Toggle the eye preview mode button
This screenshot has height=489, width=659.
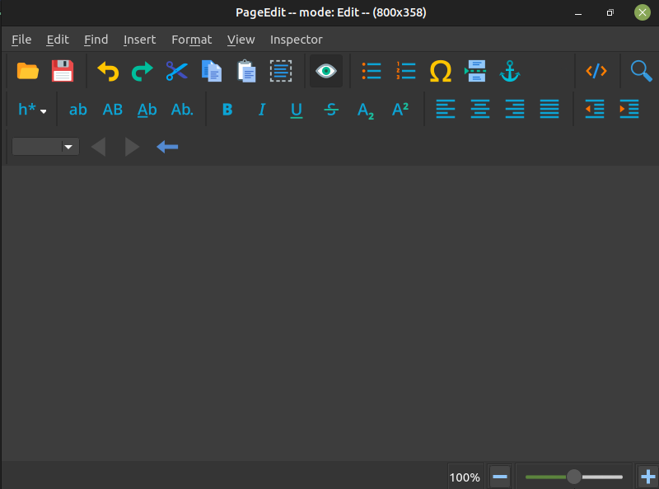click(x=326, y=71)
